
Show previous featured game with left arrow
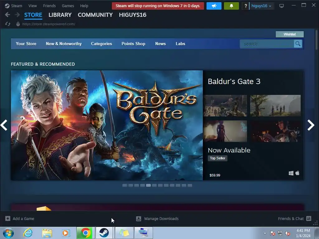point(4,125)
